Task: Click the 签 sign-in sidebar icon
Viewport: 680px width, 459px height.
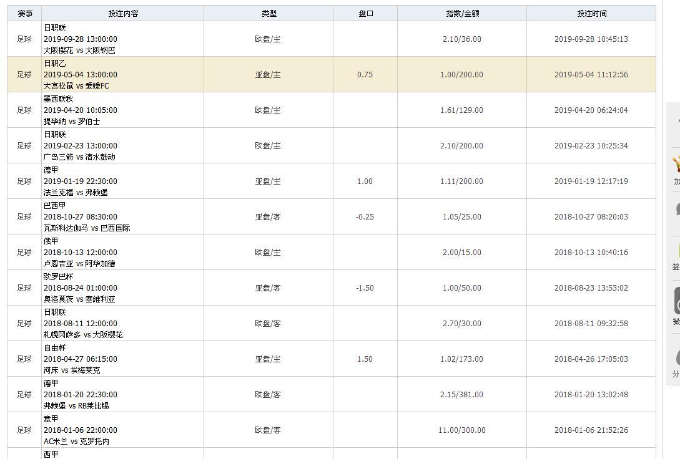Action: click(676, 256)
